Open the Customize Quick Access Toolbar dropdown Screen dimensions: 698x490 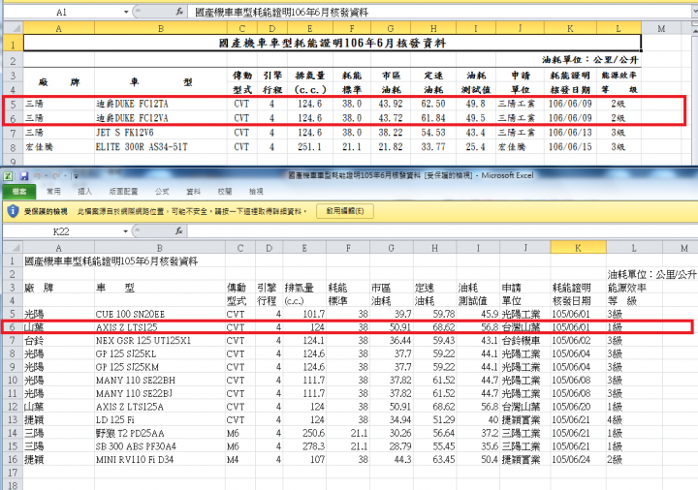pyautogui.click(x=77, y=176)
